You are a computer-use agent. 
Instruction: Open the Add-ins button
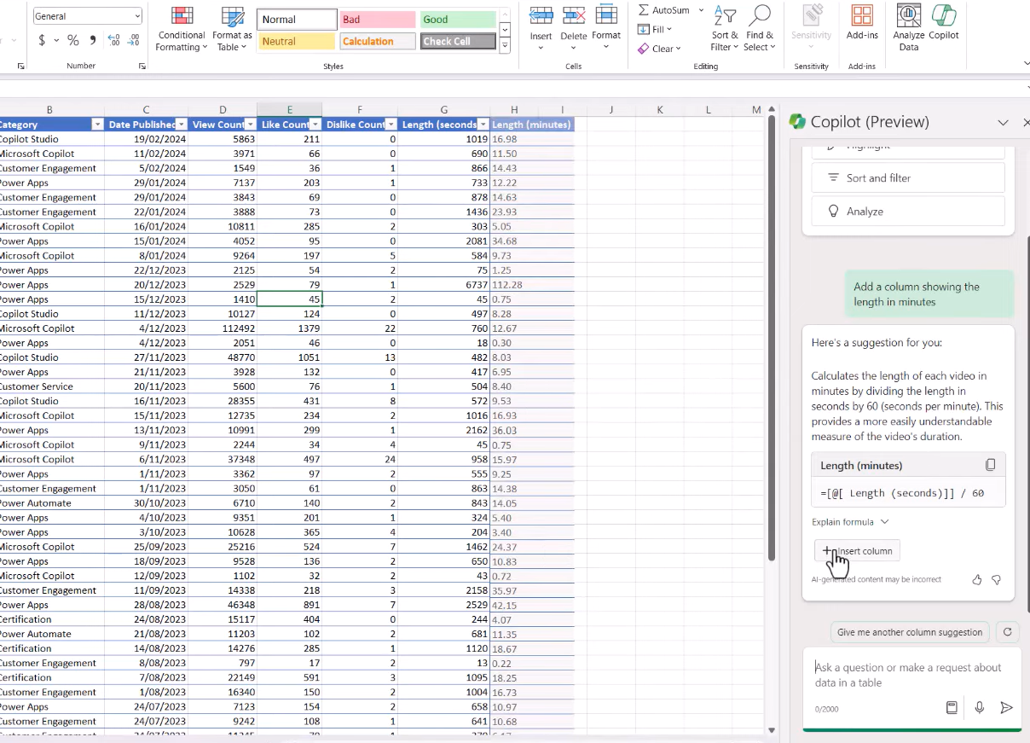click(862, 23)
